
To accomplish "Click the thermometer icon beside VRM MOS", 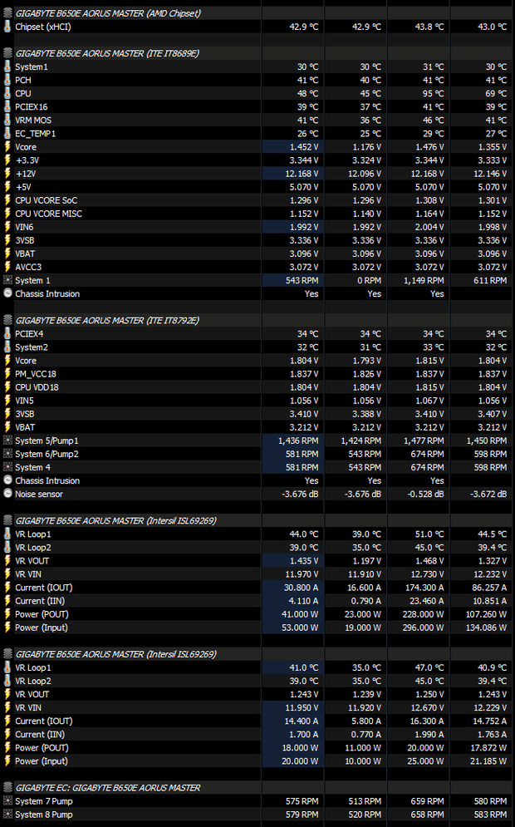I will [x=7, y=121].
